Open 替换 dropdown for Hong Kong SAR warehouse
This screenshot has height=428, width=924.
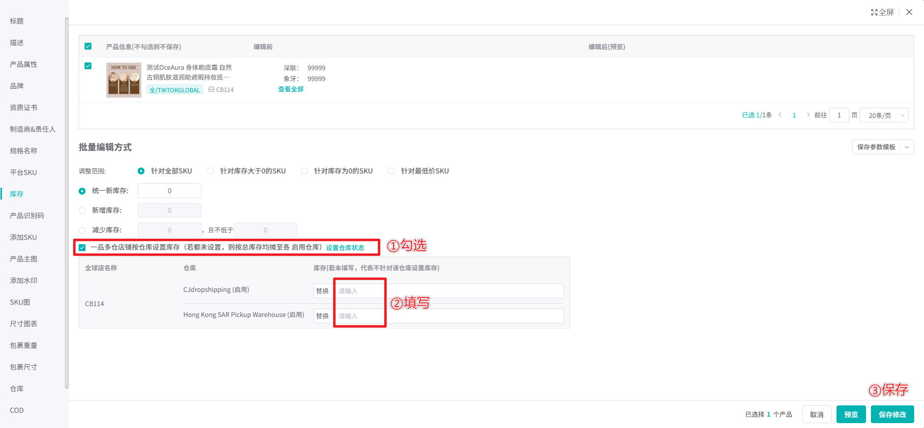(322, 316)
